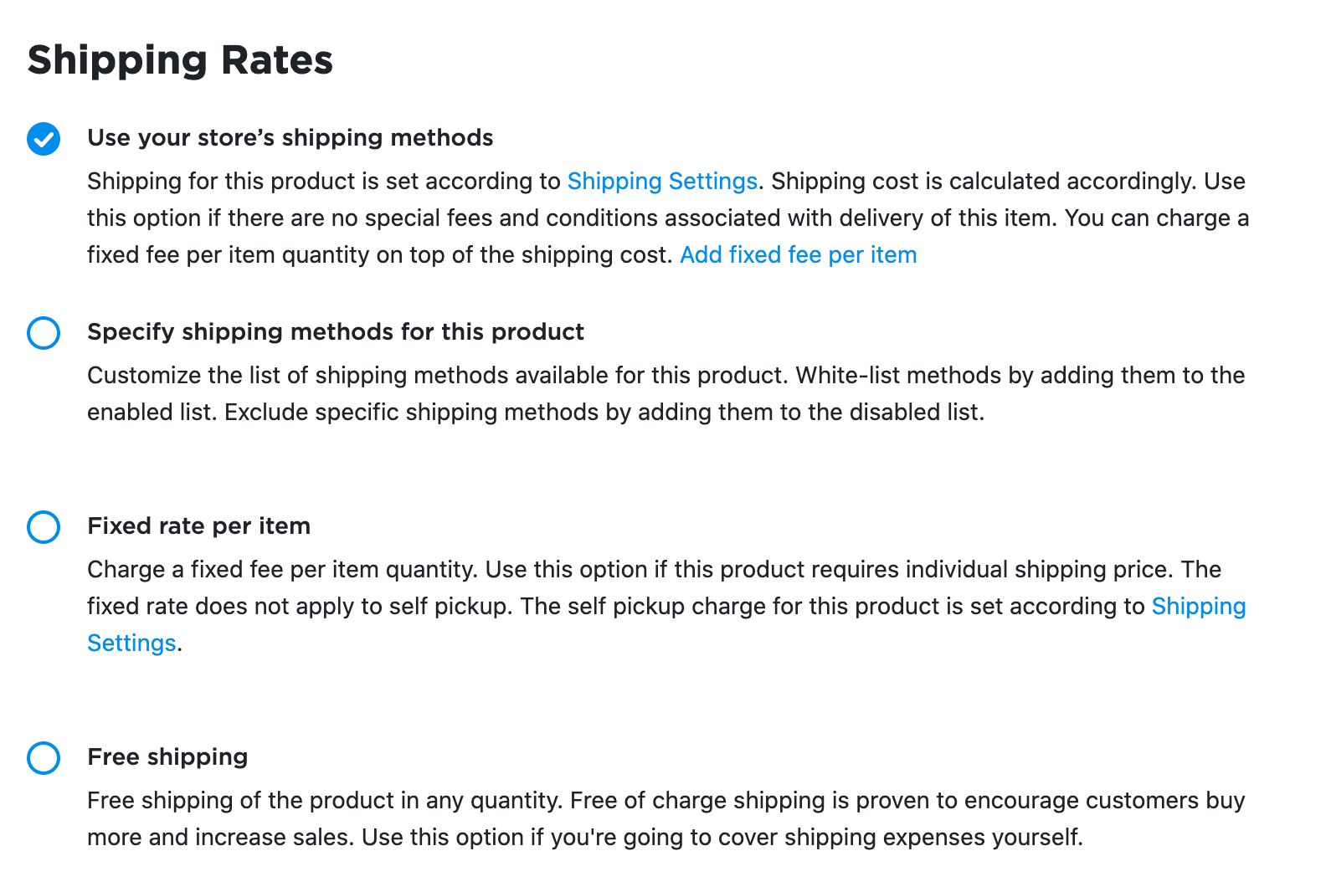Click "Specify shipping methods for this product" label
Screen dimensions: 1326x892
click(x=335, y=332)
